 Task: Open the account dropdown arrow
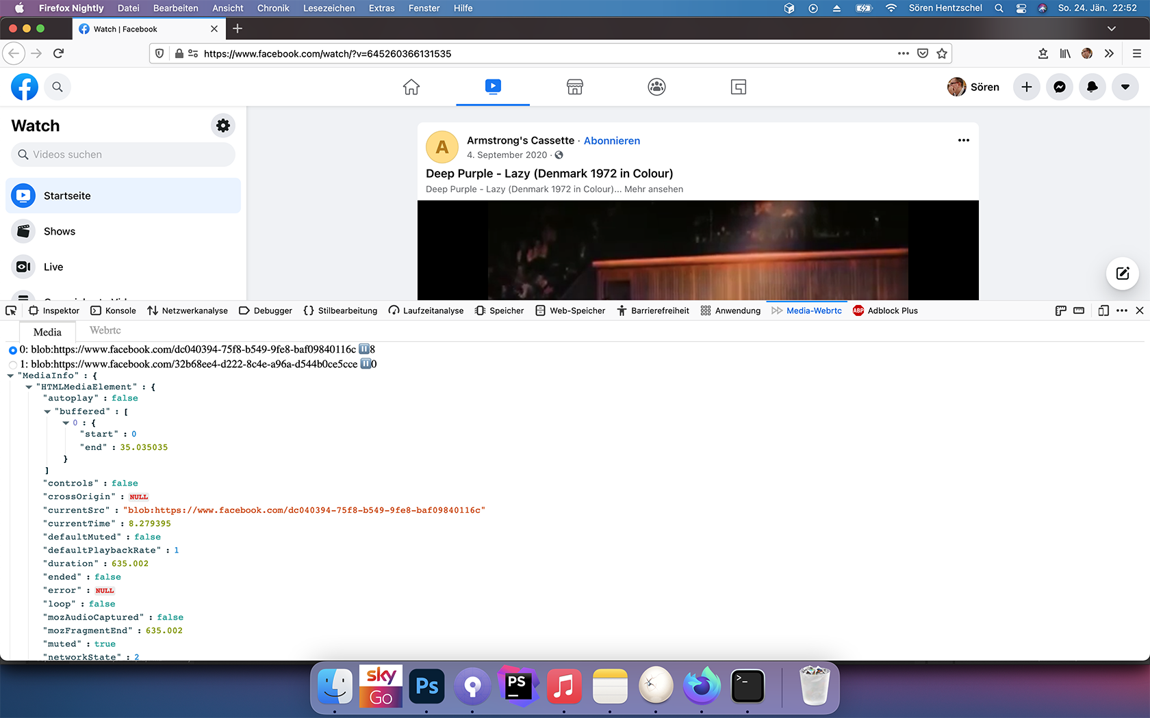[1125, 87]
